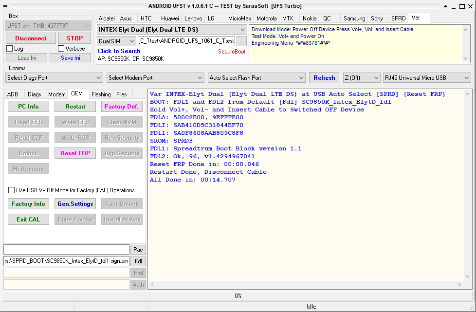Open the Diags tab
Image resolution: width=476 pixels, height=312 pixels.
coord(34,94)
